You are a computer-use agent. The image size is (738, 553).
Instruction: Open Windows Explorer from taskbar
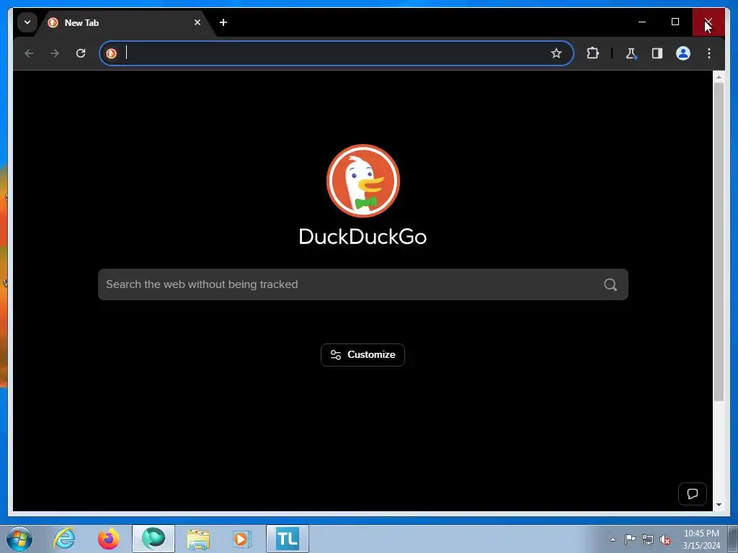pyautogui.click(x=198, y=539)
